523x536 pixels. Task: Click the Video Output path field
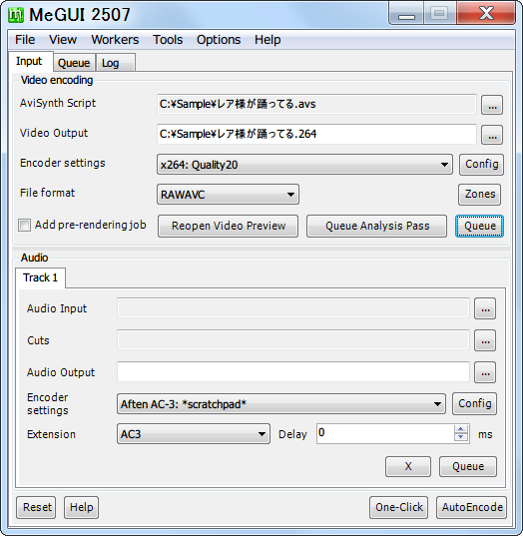click(316, 134)
